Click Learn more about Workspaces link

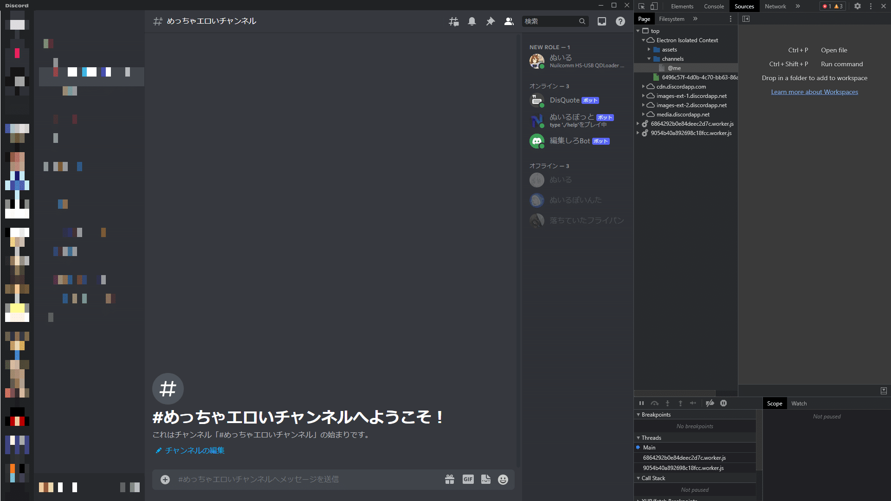point(814,92)
